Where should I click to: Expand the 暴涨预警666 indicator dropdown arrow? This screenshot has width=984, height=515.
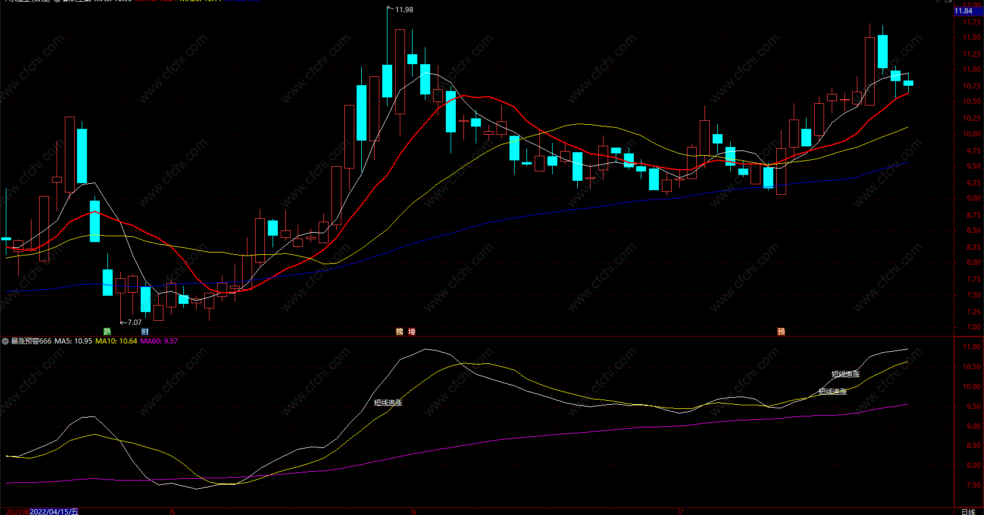[x=5, y=341]
